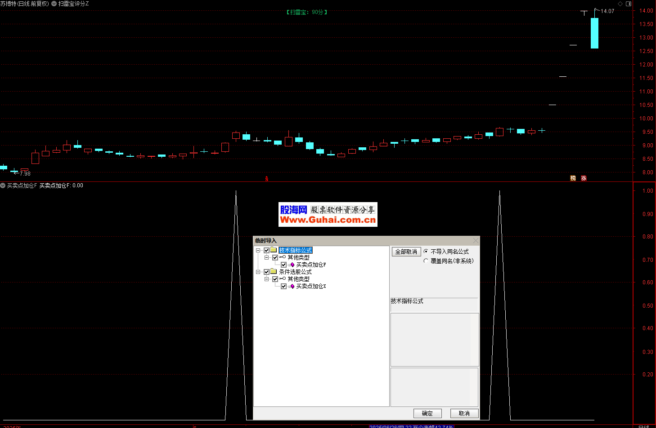This screenshot has height=428, width=656.
Task: Click the description box showing 技术指标公式
Action: tap(434, 304)
